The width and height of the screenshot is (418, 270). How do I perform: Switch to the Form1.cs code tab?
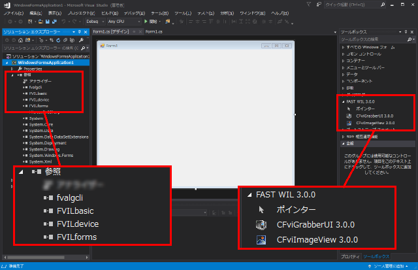(154, 32)
